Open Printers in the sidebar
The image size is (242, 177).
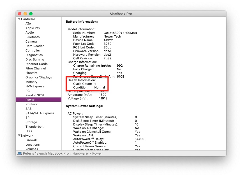pyautogui.click(x=31, y=104)
